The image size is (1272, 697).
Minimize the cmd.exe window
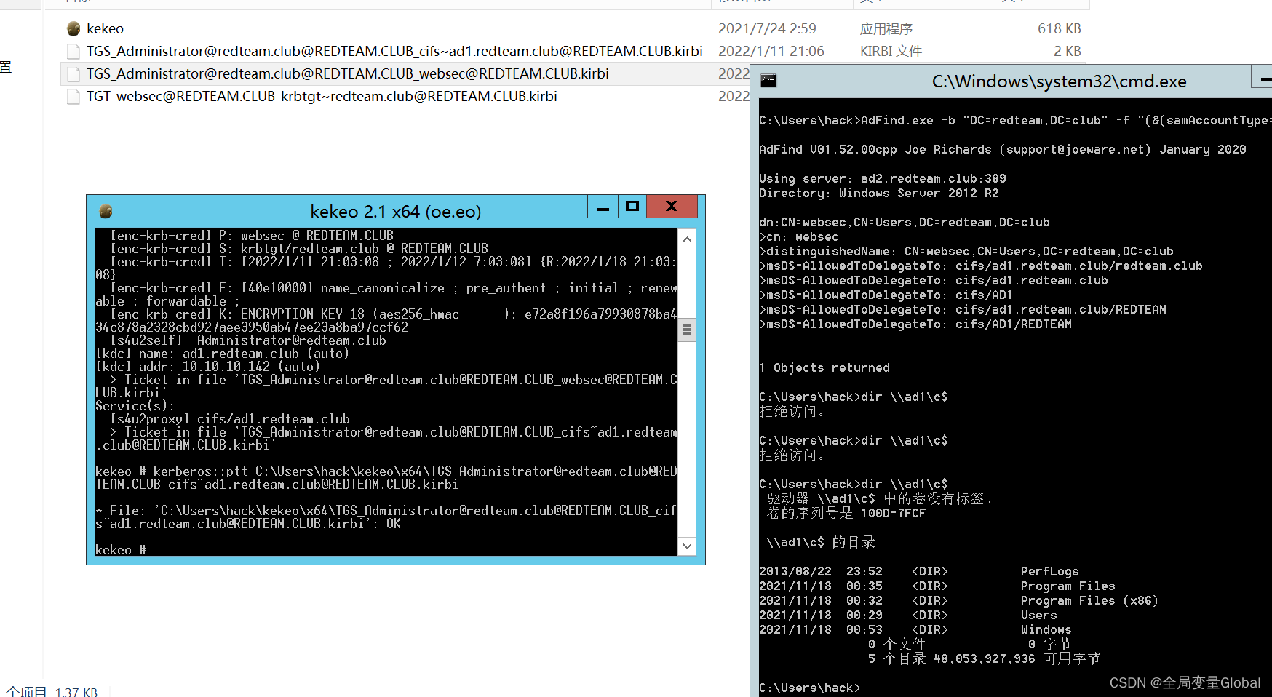1263,76
